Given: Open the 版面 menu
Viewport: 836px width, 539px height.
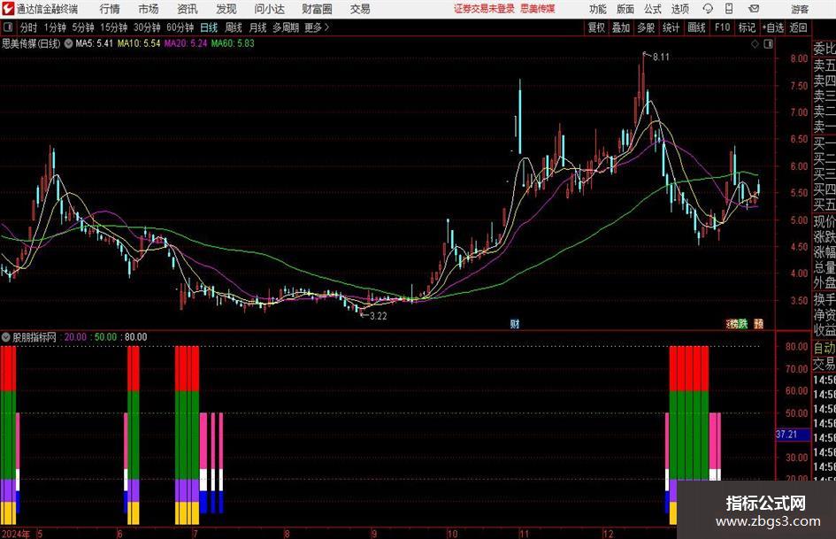Looking at the screenshot, I should coord(625,9).
